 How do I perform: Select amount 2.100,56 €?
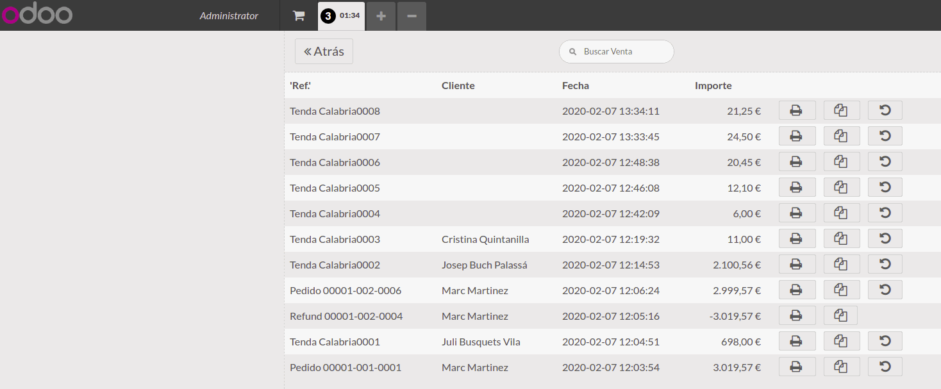pos(737,265)
